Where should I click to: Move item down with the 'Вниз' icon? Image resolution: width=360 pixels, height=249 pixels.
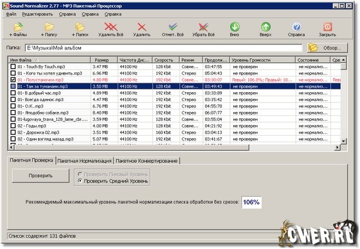(x=235, y=27)
